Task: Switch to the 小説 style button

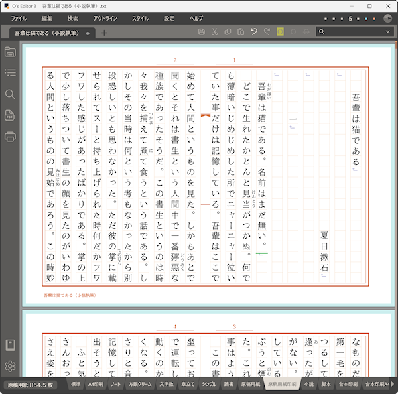Action: (x=308, y=384)
